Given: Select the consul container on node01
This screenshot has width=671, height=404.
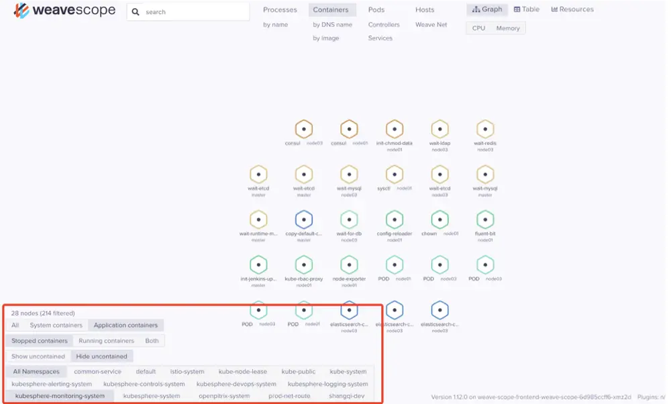Looking at the screenshot, I should coord(349,129).
